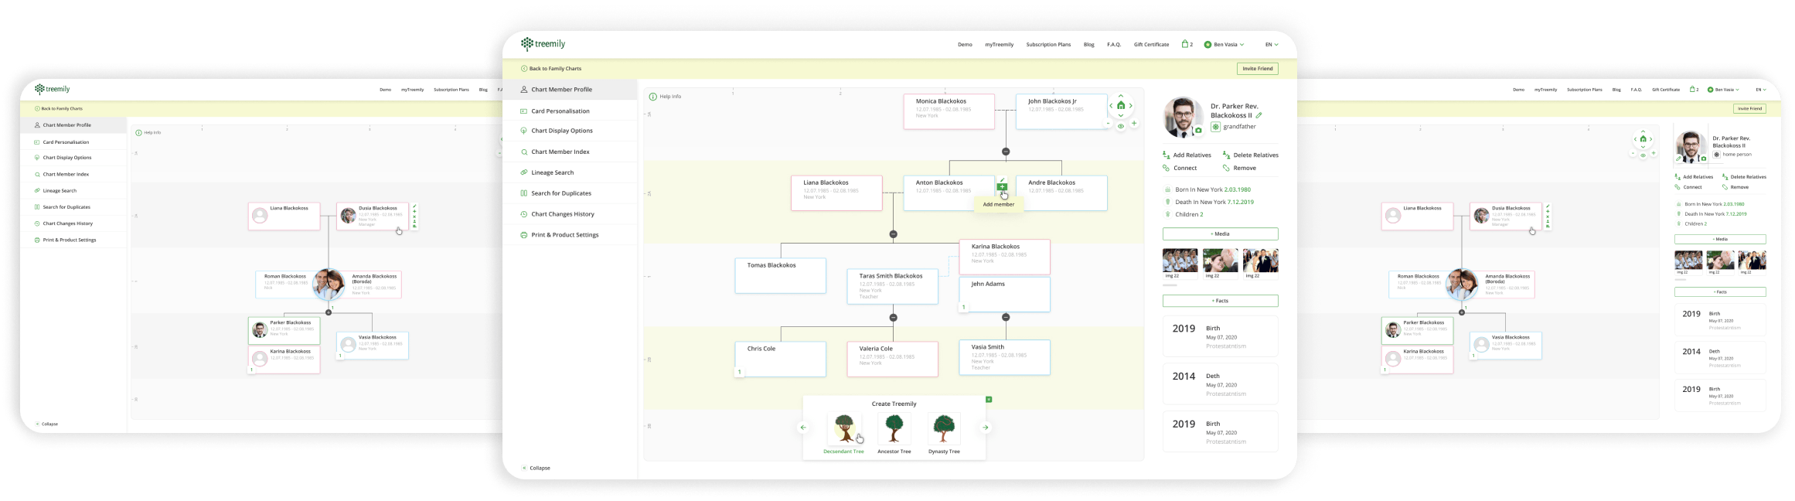Collapse the left window sidebar
Image resolution: width=1795 pixels, height=501 pixels.
(46, 424)
